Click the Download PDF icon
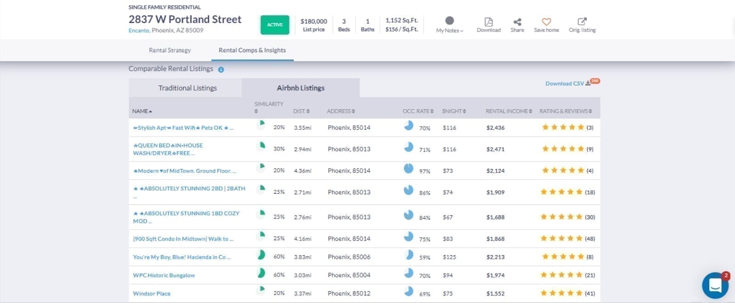The height and width of the screenshot is (303, 735). pyautogui.click(x=488, y=22)
